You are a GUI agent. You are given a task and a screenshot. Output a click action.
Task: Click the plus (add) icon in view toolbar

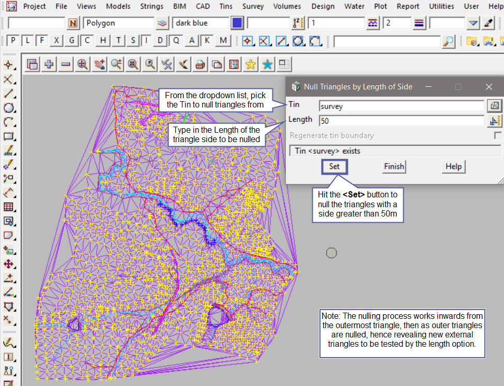49,64
